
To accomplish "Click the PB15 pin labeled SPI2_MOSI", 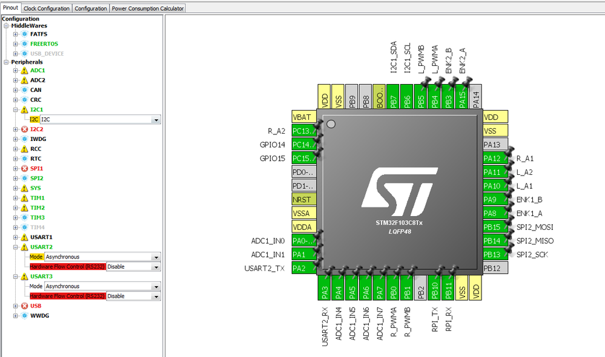I will click(495, 227).
